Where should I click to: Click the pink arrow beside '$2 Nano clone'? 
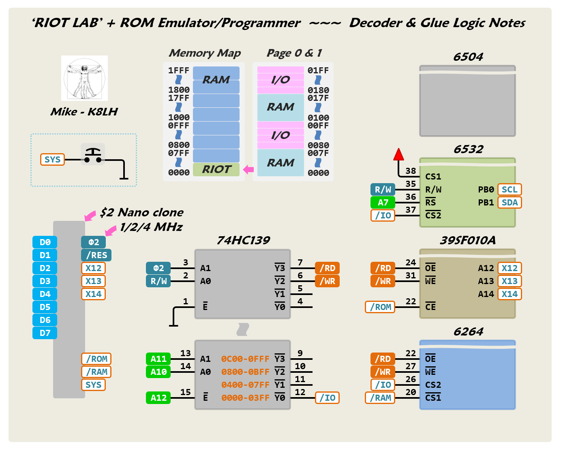tap(90, 216)
